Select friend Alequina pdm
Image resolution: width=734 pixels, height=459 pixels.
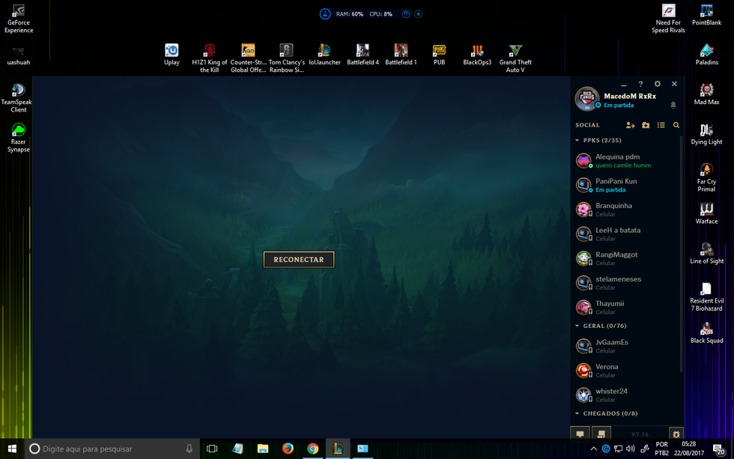626,160
